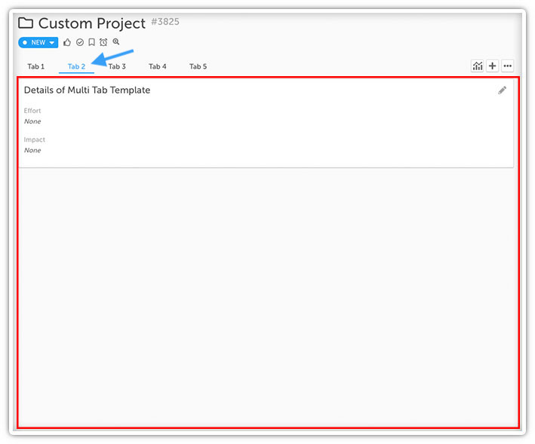535x444 pixels.
Task: Click the Effort field value None
Action: tap(32, 121)
